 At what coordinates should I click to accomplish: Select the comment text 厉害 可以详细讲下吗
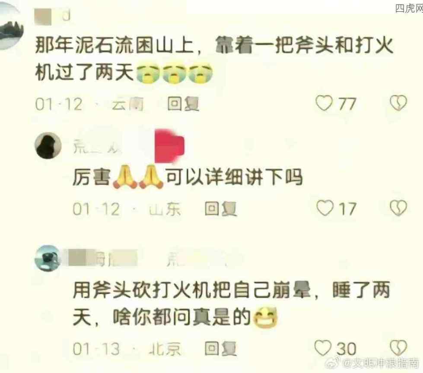tap(188, 177)
